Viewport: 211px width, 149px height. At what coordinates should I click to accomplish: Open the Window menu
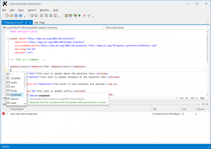44,10
